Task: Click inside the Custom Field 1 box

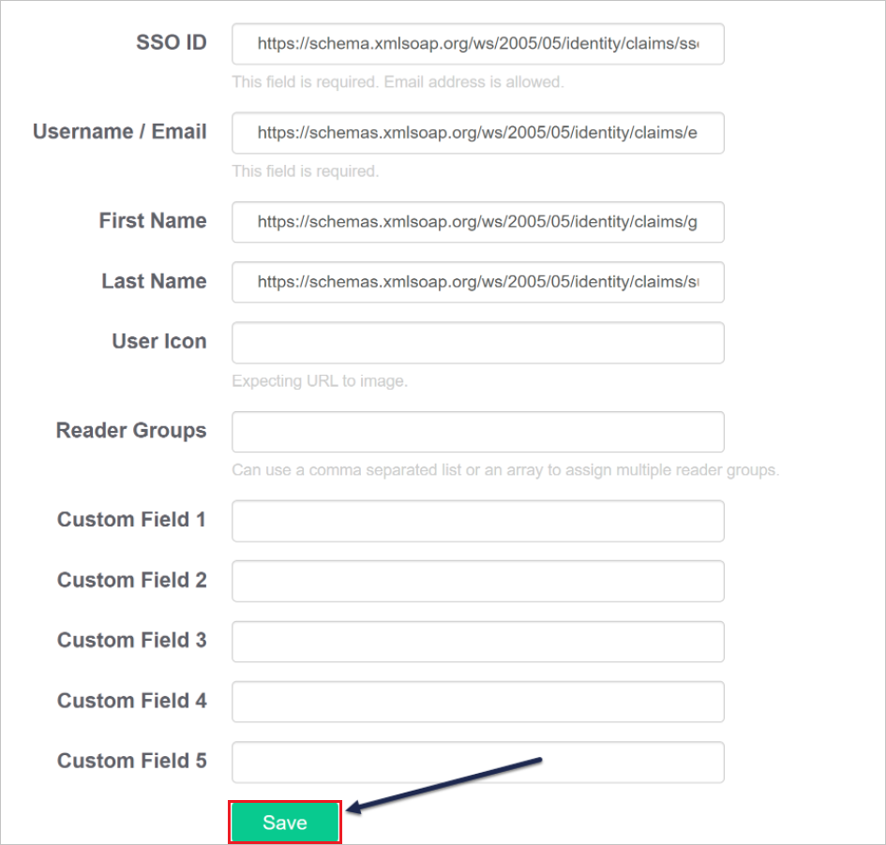Action: click(477, 521)
